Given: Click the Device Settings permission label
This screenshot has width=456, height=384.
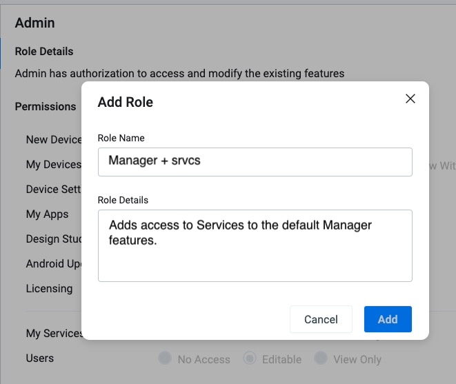Looking at the screenshot, I should (x=54, y=189).
